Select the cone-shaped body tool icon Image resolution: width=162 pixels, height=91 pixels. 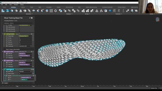(21, 11)
